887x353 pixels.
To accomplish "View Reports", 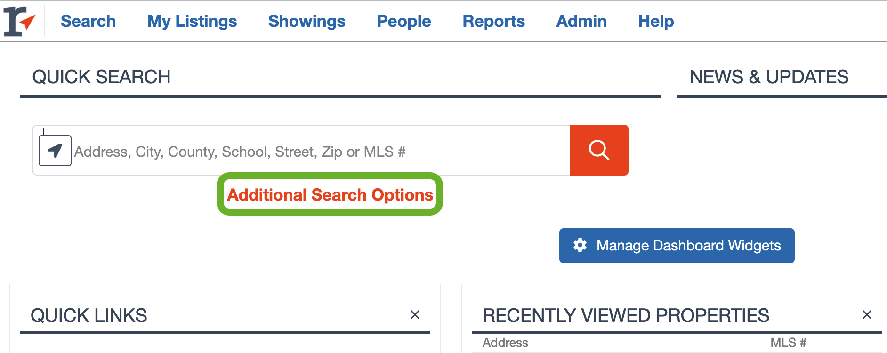I will tap(493, 21).
